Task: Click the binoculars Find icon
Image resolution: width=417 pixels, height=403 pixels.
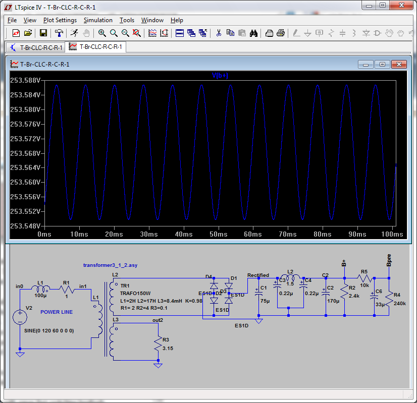Action: click(x=254, y=33)
